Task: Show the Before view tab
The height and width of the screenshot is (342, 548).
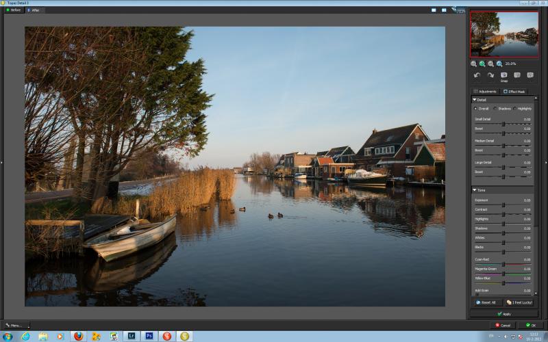Action: (14, 10)
